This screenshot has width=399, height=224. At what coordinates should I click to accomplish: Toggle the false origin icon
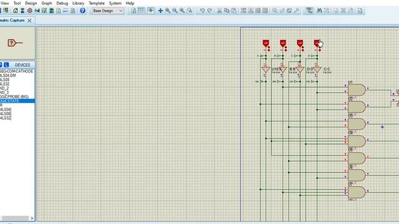click(x=151, y=11)
